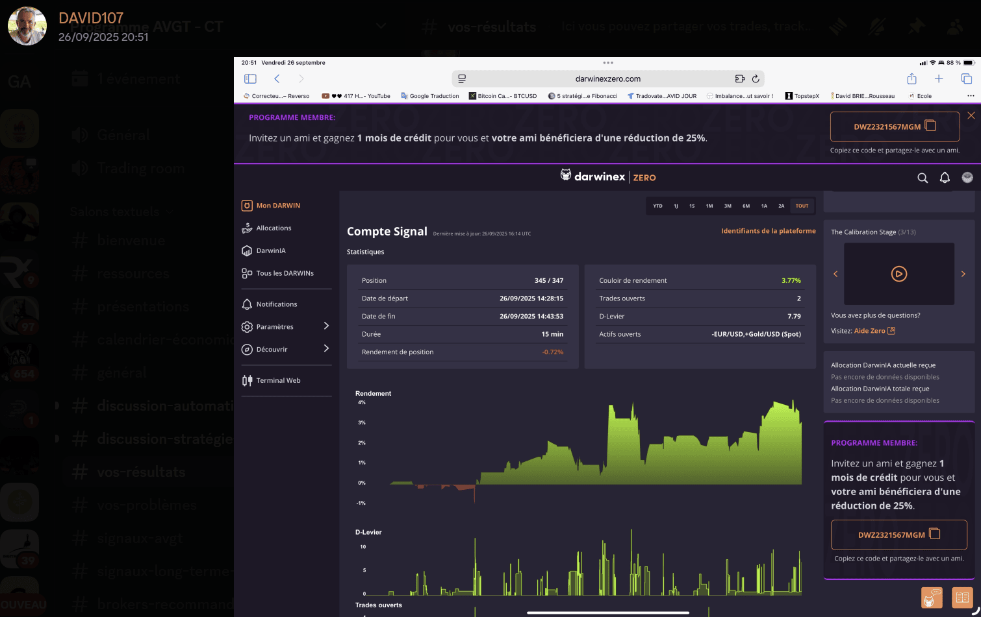Open Safari tab overview icon

(966, 79)
